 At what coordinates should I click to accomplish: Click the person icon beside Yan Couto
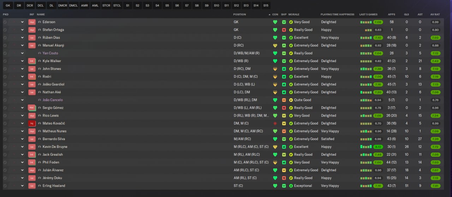point(40,53)
